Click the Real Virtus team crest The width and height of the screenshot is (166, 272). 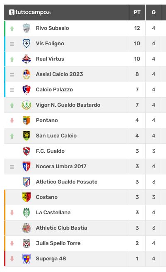(26, 59)
